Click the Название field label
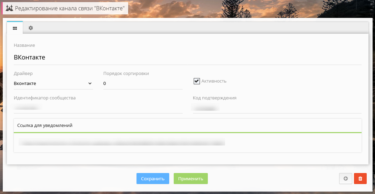Viewport: 375px width, 194px height. (x=24, y=45)
